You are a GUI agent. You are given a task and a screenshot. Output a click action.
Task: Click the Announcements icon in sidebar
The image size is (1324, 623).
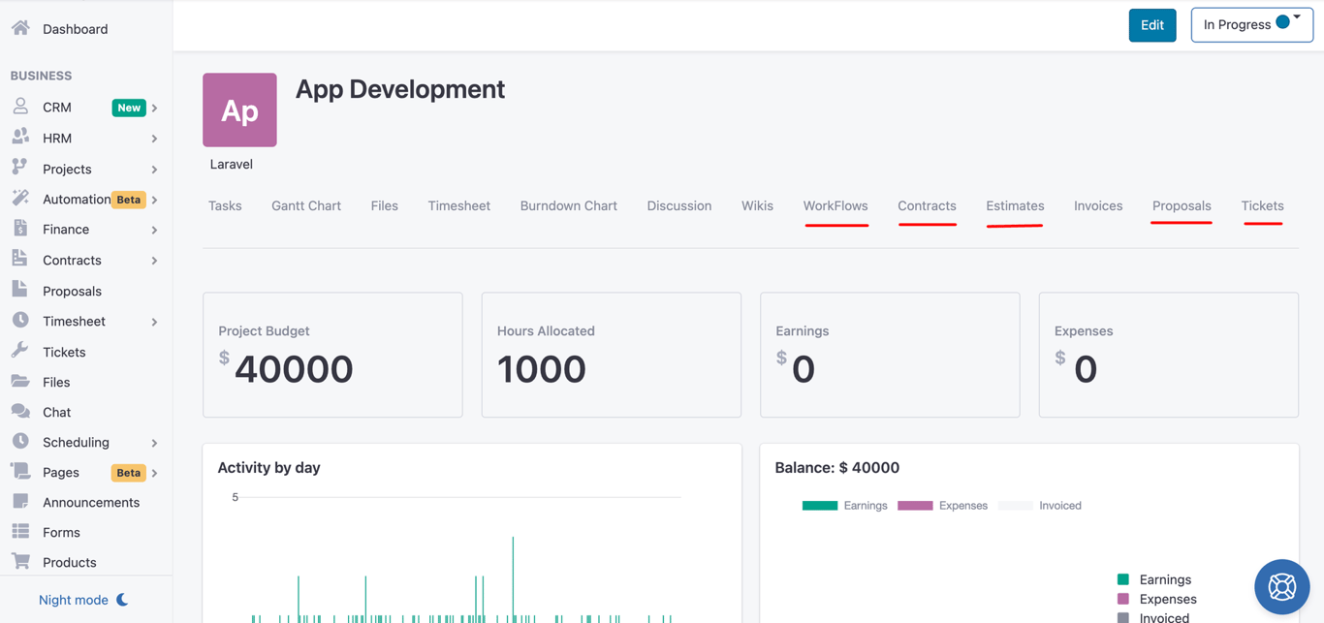20,502
